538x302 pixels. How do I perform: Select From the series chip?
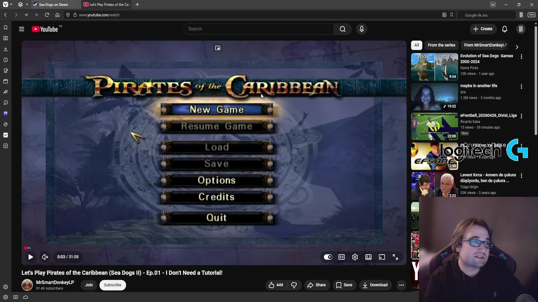point(441,45)
